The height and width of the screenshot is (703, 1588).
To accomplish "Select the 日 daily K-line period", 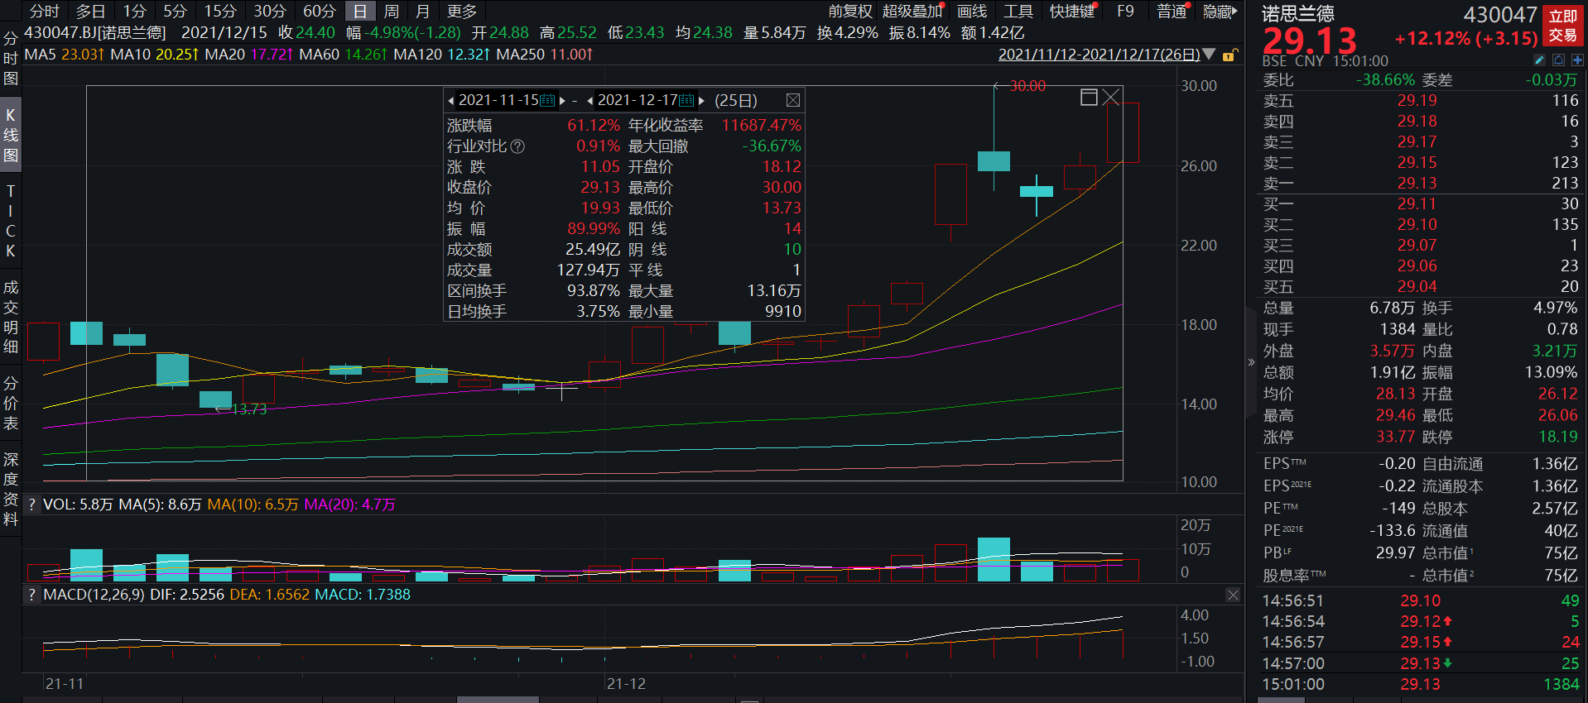I will (x=360, y=11).
